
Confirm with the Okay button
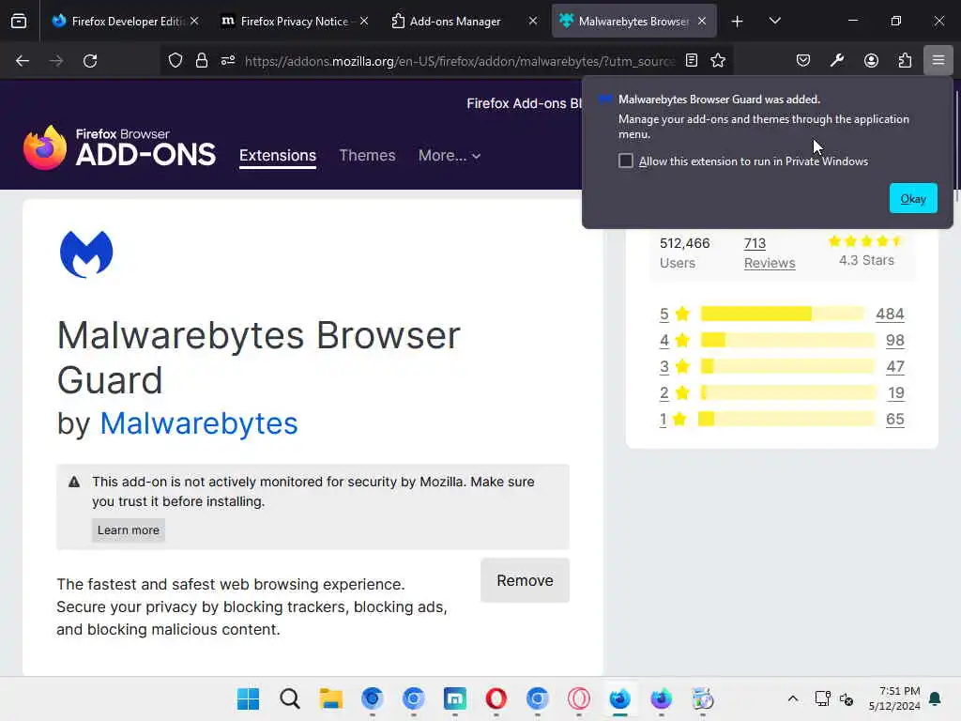913,199
